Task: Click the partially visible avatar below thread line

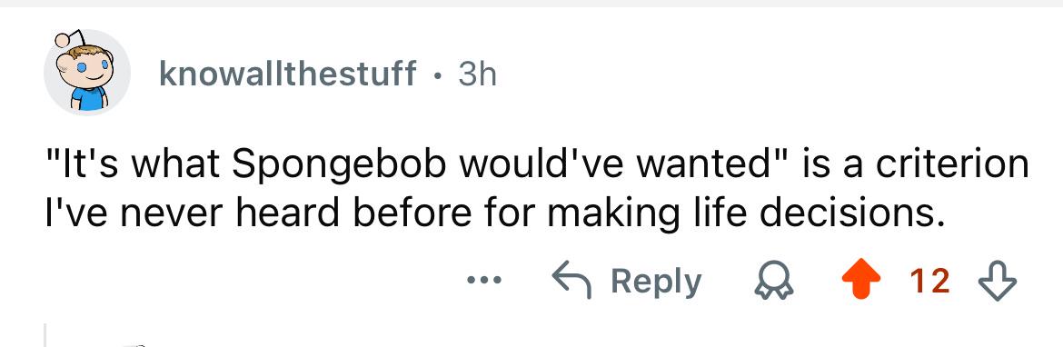Action: coord(133,344)
